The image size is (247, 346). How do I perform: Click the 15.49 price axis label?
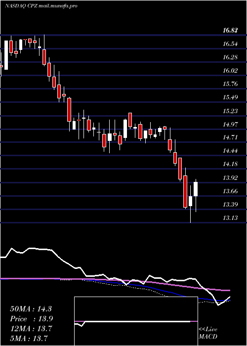click(x=230, y=97)
